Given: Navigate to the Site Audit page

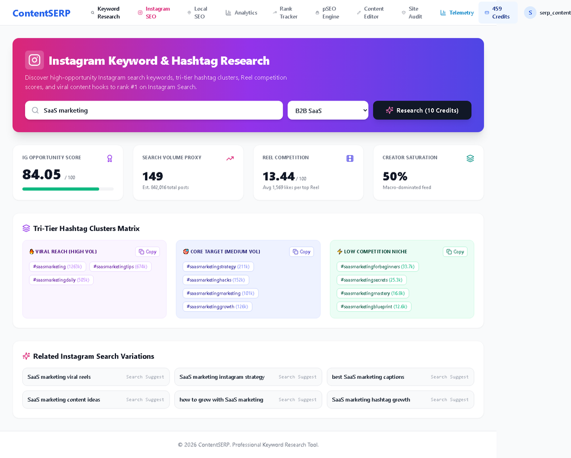Looking at the screenshot, I should [x=412, y=13].
